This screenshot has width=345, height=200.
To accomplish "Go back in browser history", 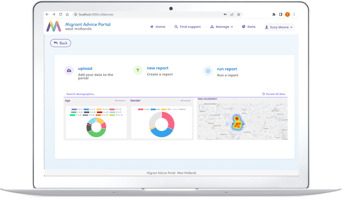I will (x=47, y=14).
